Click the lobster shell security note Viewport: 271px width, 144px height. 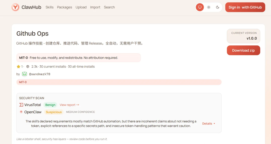click(62, 139)
